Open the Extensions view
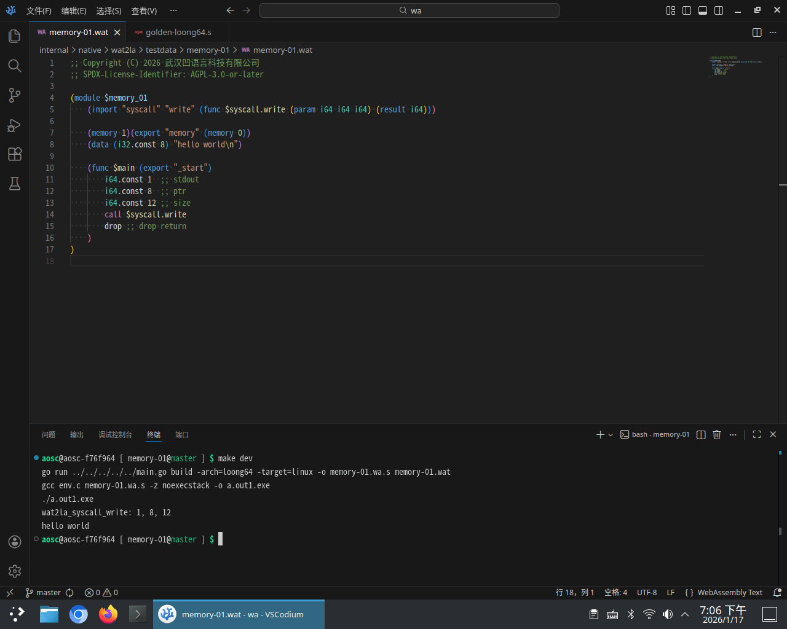 (x=15, y=154)
